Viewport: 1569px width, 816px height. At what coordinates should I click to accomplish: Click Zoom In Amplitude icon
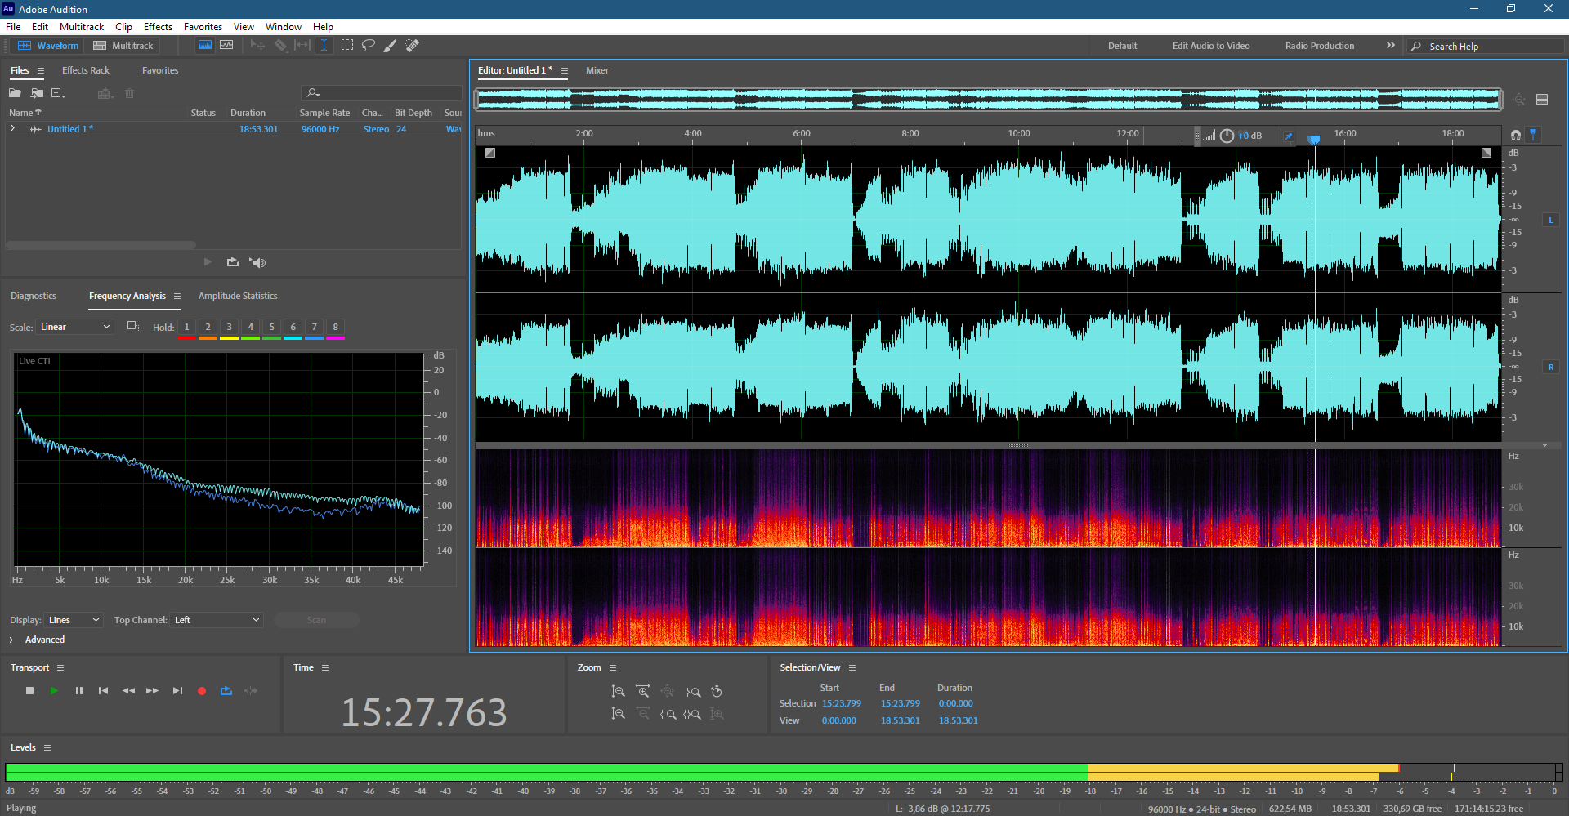pyautogui.click(x=619, y=692)
